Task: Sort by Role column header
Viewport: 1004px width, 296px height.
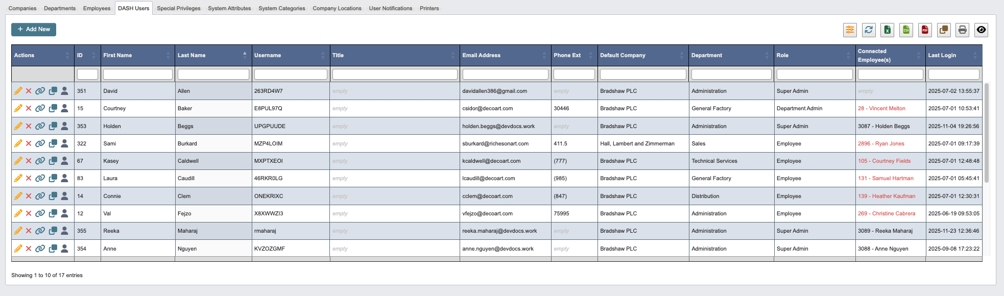Action: 815,55
